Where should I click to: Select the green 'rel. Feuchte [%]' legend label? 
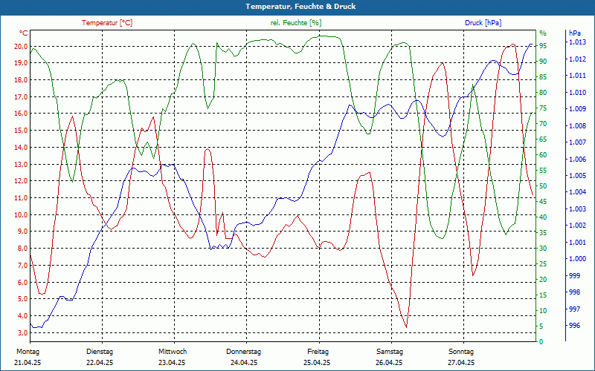click(x=295, y=23)
